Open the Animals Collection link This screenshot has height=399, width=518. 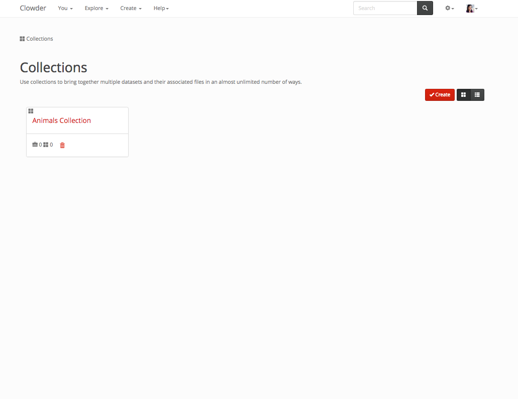point(61,120)
